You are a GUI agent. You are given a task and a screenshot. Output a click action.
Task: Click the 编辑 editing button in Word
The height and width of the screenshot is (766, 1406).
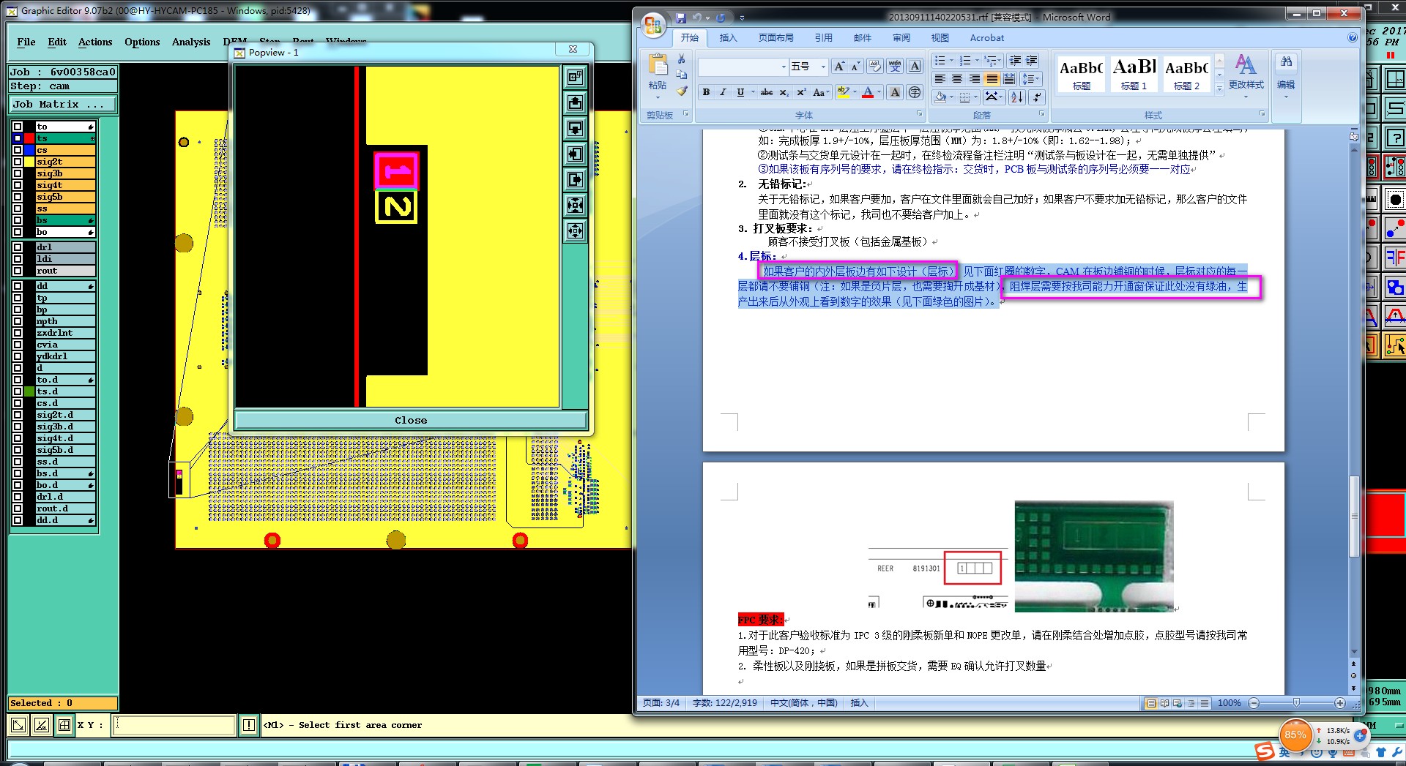pyautogui.click(x=1286, y=76)
